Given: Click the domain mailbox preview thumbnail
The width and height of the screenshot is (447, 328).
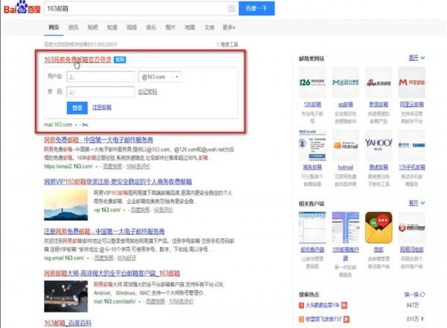Looking at the screenshot, I should click(312, 146).
